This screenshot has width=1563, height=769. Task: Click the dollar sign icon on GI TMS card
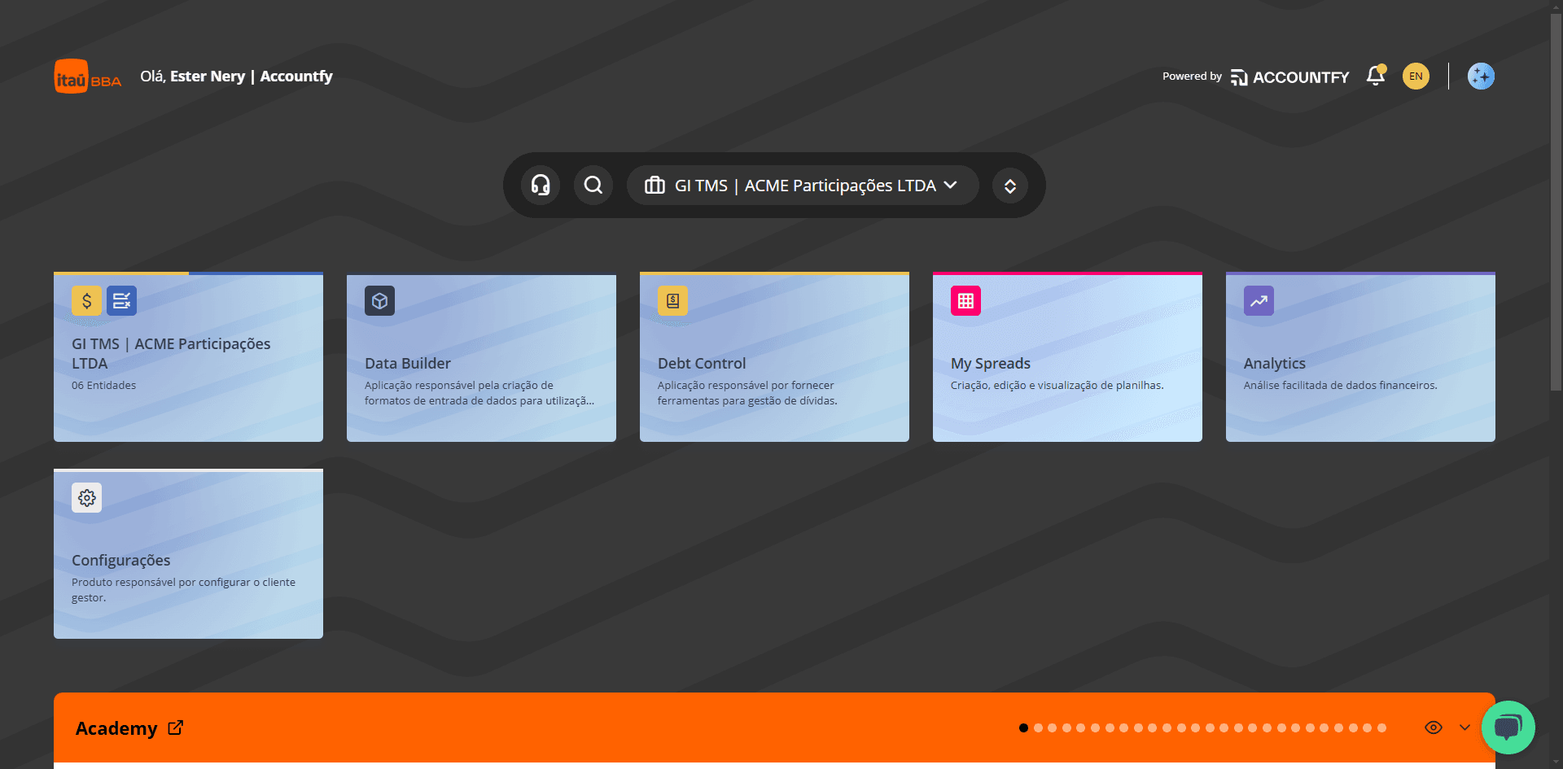[86, 301]
